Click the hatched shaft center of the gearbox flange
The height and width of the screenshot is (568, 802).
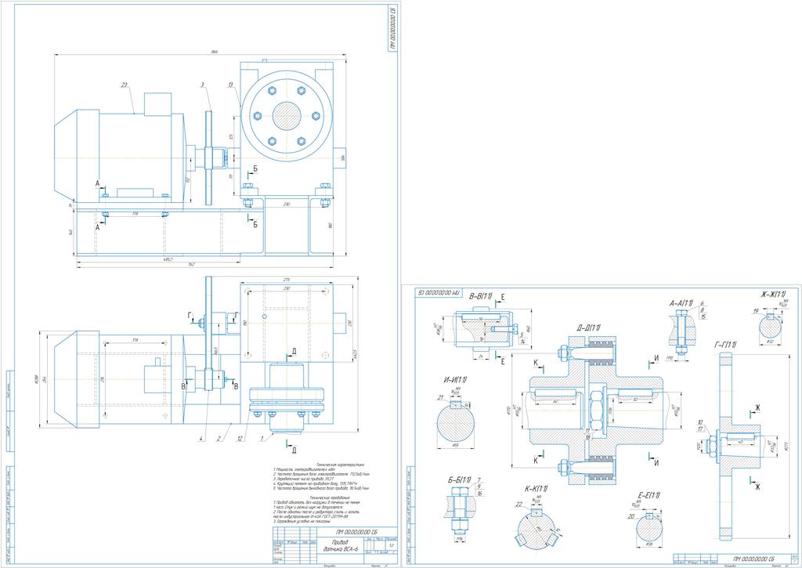(x=286, y=116)
